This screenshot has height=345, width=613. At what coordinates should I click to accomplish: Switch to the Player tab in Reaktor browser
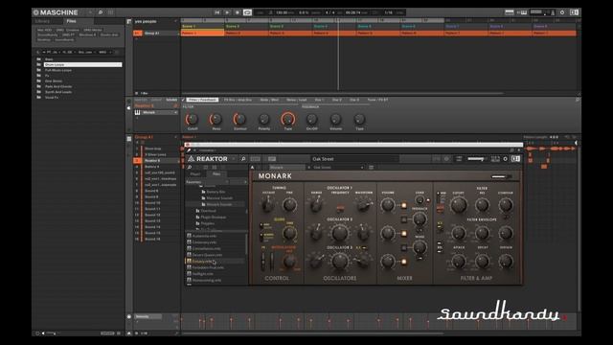[195, 174]
